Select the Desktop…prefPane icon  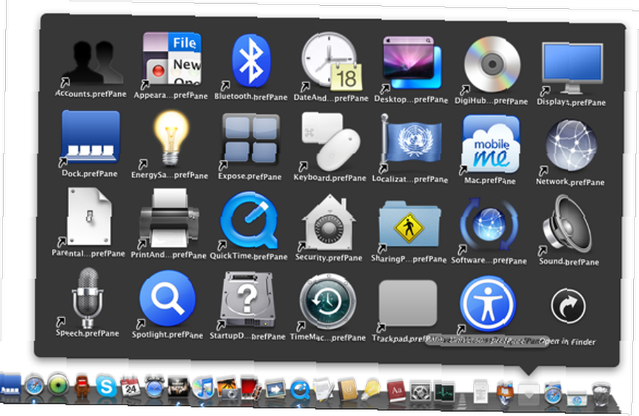coord(412,63)
